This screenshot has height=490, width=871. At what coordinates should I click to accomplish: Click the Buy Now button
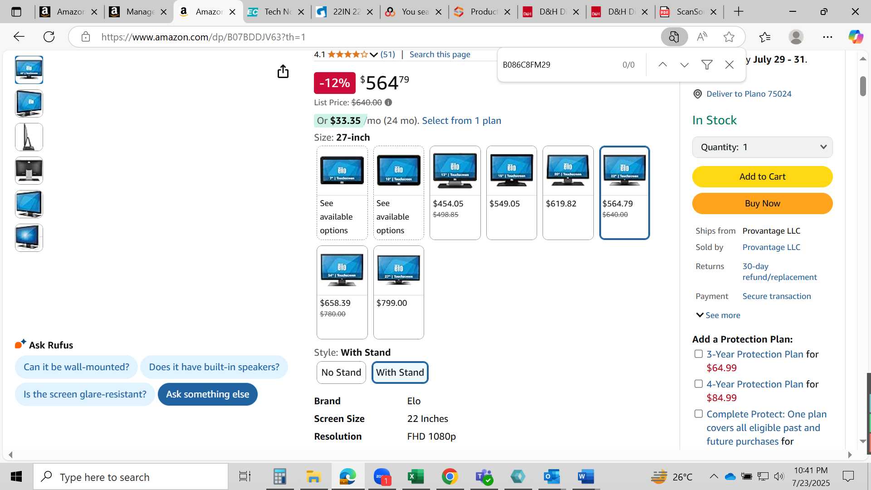click(762, 203)
